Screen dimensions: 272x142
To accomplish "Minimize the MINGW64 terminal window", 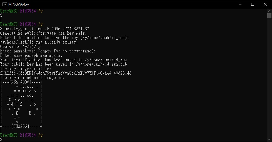I will tap(240, 4).
